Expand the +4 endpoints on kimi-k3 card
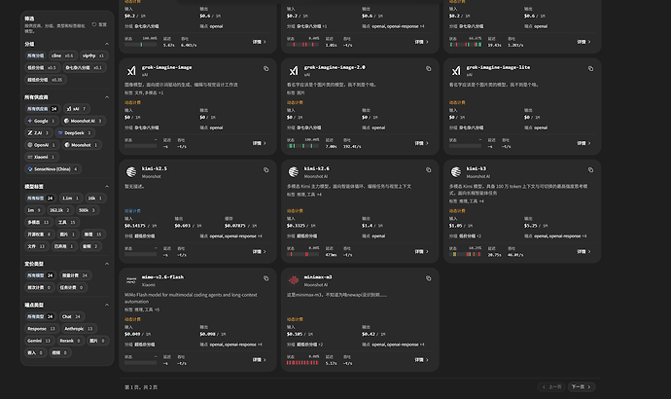Viewport: 671px width, 399px height. (584, 236)
